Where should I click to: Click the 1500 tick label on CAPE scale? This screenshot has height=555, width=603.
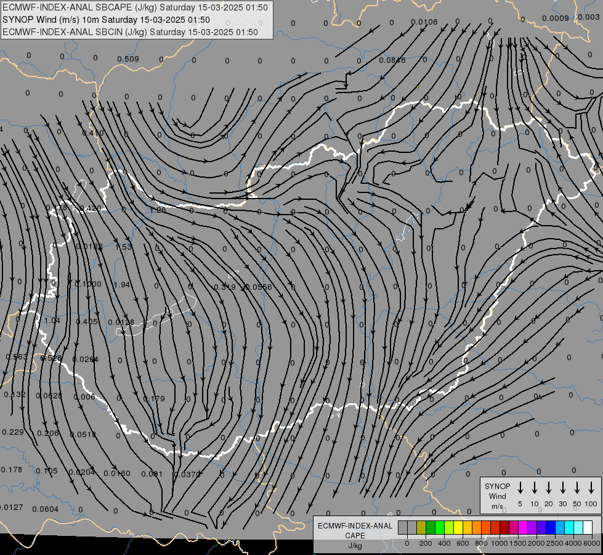(517, 543)
